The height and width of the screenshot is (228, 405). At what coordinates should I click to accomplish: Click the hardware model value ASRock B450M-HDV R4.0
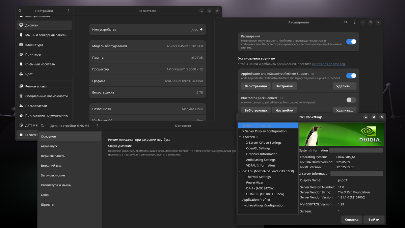[185, 46]
